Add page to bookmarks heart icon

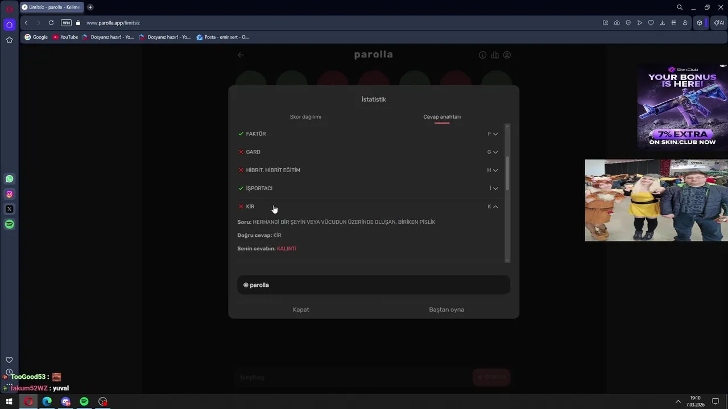pyautogui.click(x=651, y=23)
